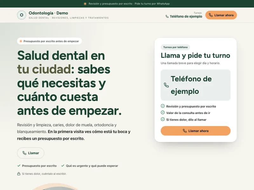Click the text Si tienes dolor, dilo al llamar
This screenshot has width=254, height=190.
point(186,120)
